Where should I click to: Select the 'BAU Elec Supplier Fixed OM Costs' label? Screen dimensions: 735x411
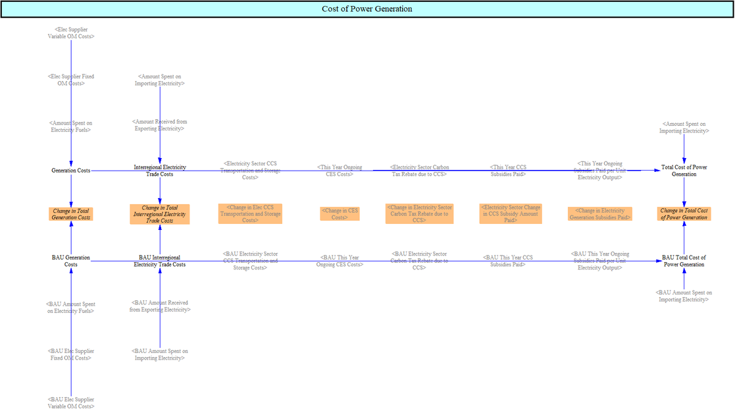[x=71, y=355]
